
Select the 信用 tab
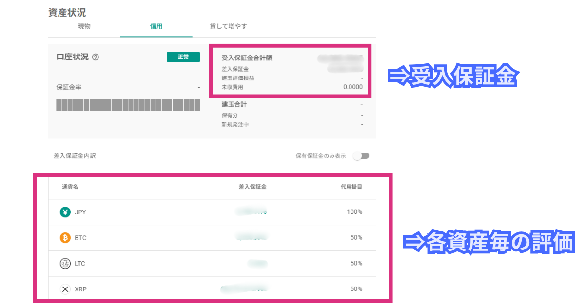point(156,26)
